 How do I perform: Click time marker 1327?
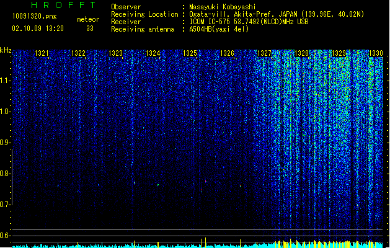[x=264, y=53]
